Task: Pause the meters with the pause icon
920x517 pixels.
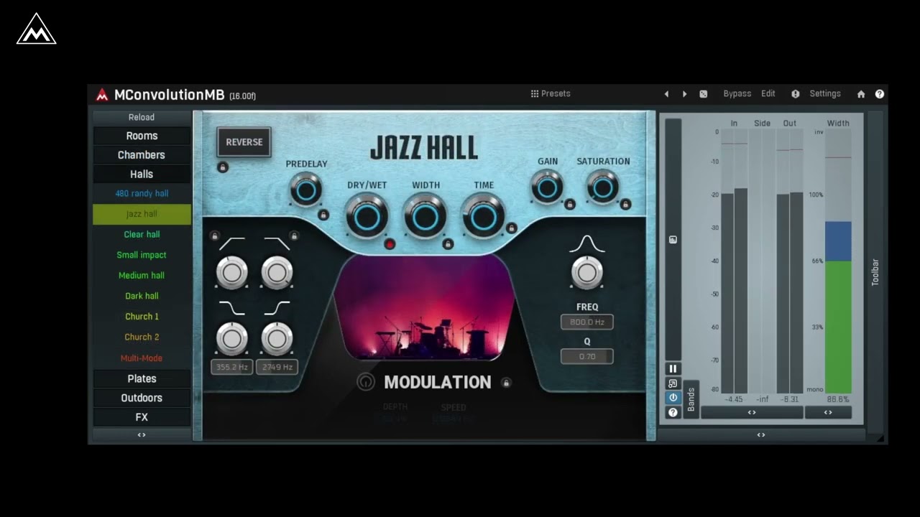Action: (673, 369)
